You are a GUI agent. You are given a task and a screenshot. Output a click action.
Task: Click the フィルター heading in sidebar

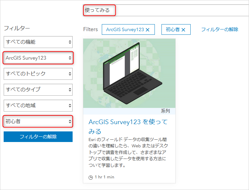click(17, 28)
